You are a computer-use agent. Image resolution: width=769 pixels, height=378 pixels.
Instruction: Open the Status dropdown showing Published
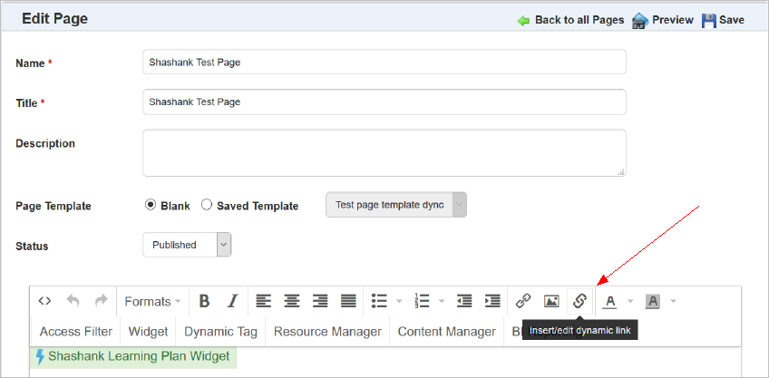pos(187,245)
